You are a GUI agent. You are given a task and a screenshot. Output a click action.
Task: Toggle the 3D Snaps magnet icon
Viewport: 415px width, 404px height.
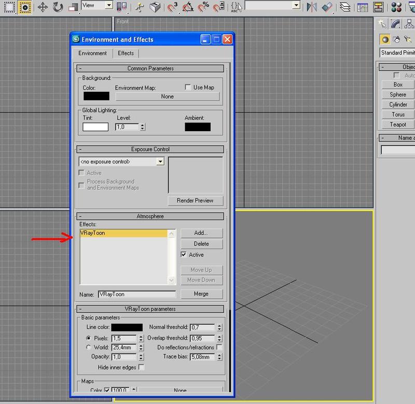172,7
